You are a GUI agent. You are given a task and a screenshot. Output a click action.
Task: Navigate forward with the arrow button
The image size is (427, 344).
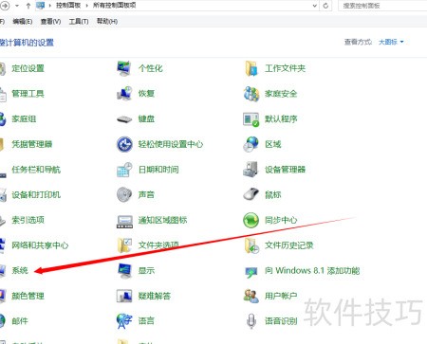[x=5, y=6]
